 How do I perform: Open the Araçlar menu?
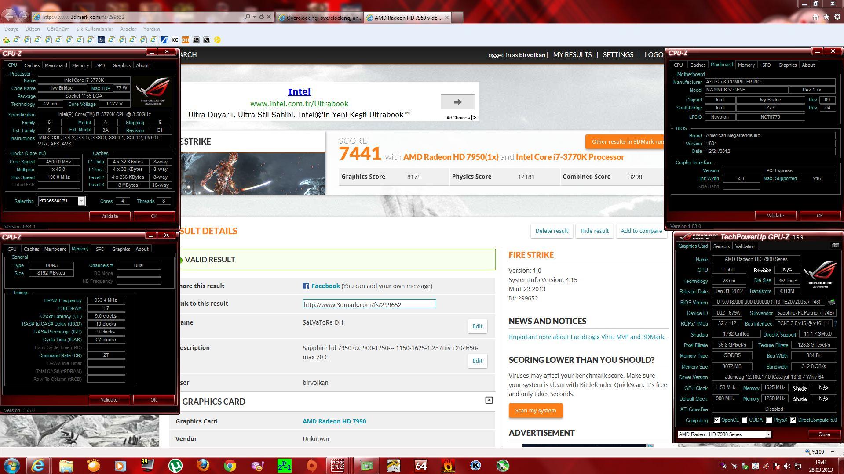click(128, 29)
